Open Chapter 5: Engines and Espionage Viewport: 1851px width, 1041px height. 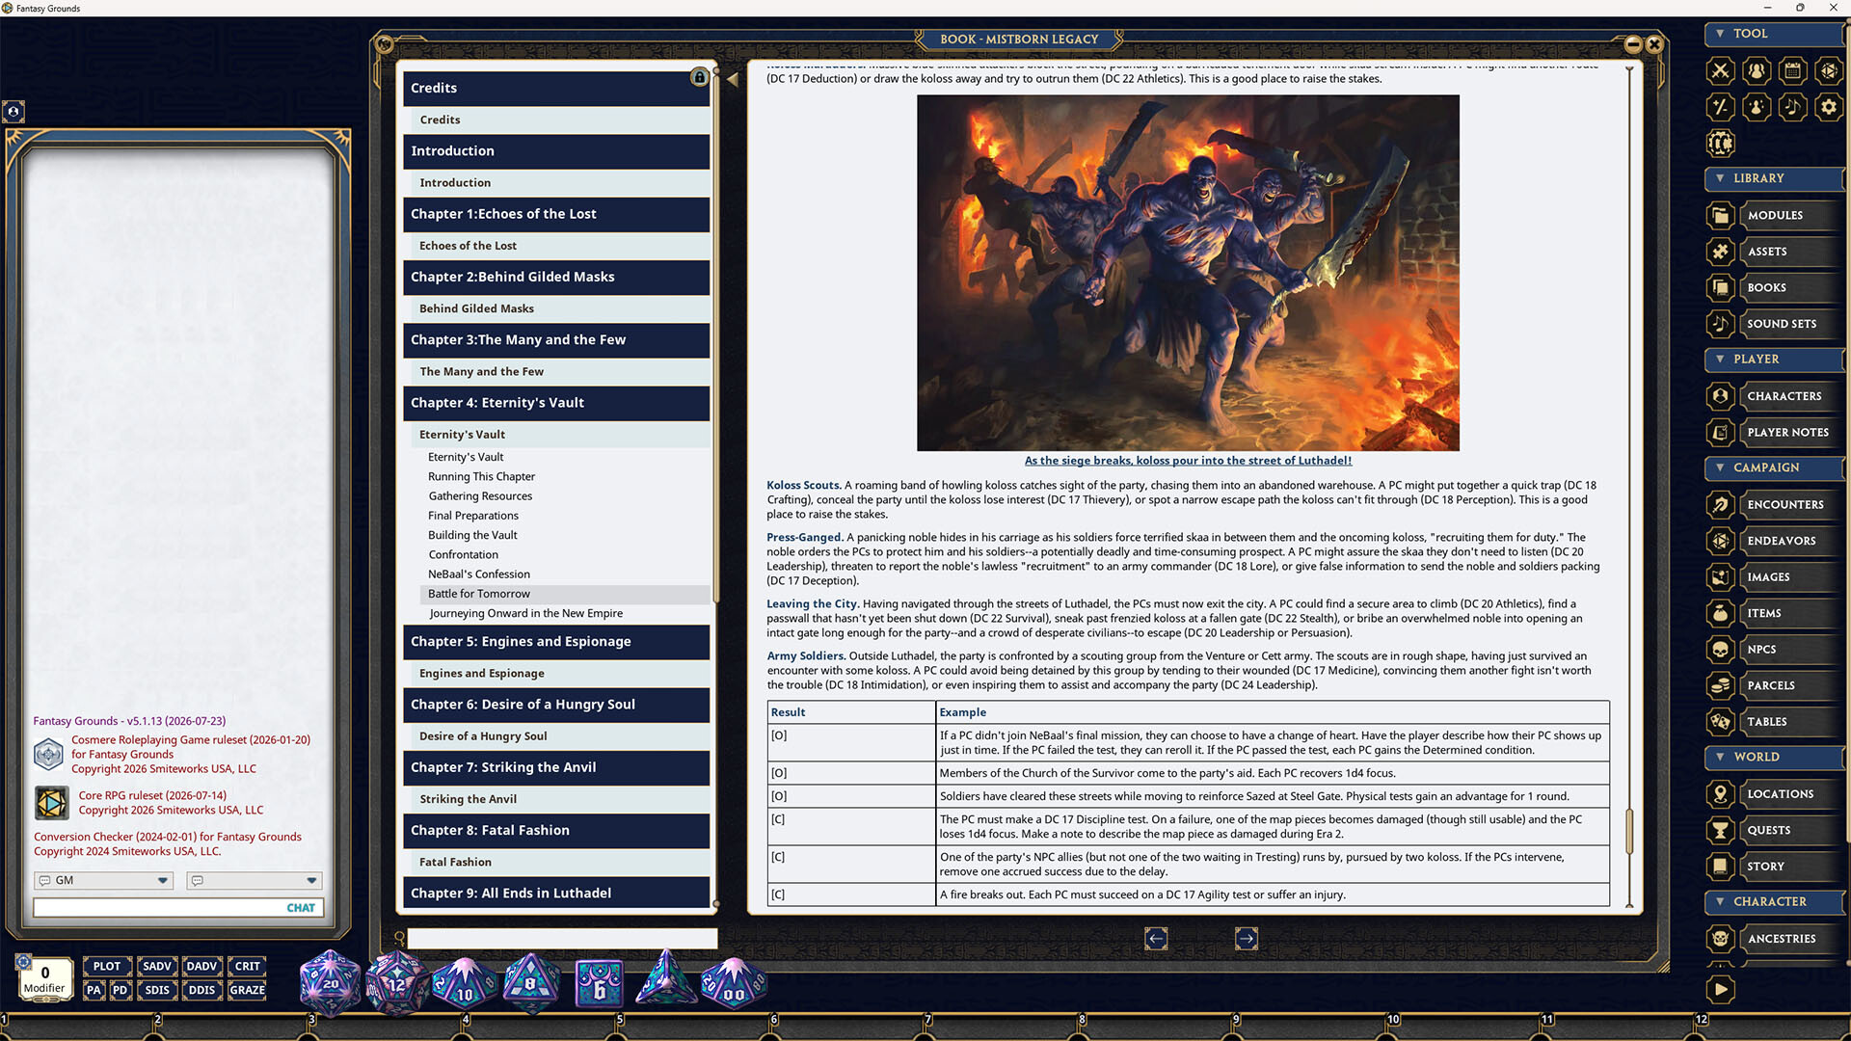556,642
